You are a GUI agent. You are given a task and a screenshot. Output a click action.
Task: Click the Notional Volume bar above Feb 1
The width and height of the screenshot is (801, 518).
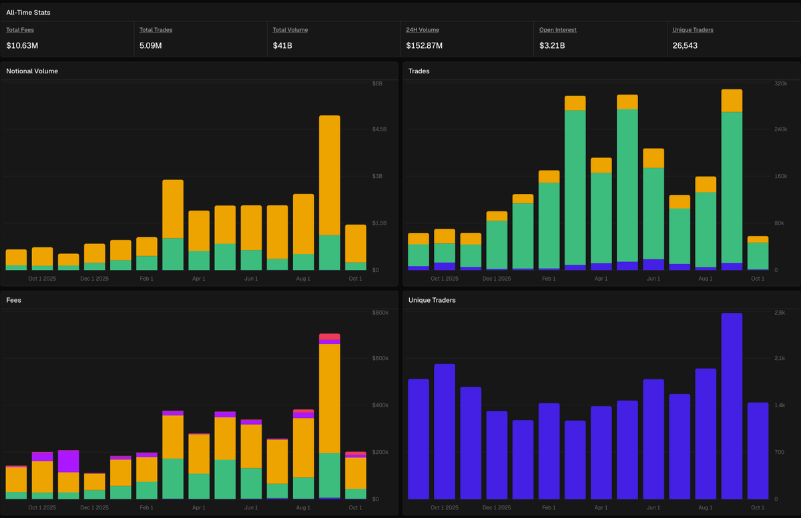tap(147, 253)
